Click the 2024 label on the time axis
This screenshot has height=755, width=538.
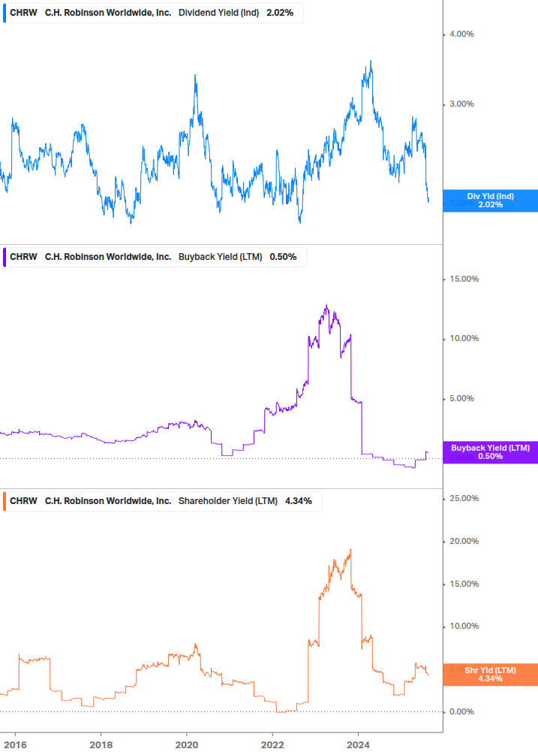(358, 745)
